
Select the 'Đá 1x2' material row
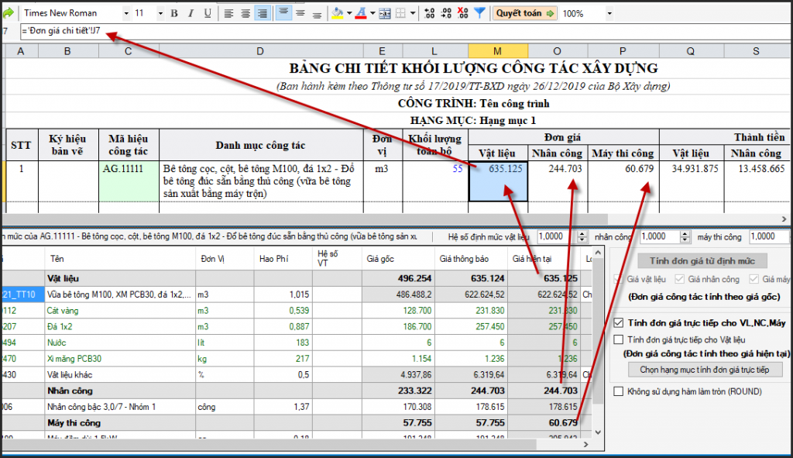point(297,326)
